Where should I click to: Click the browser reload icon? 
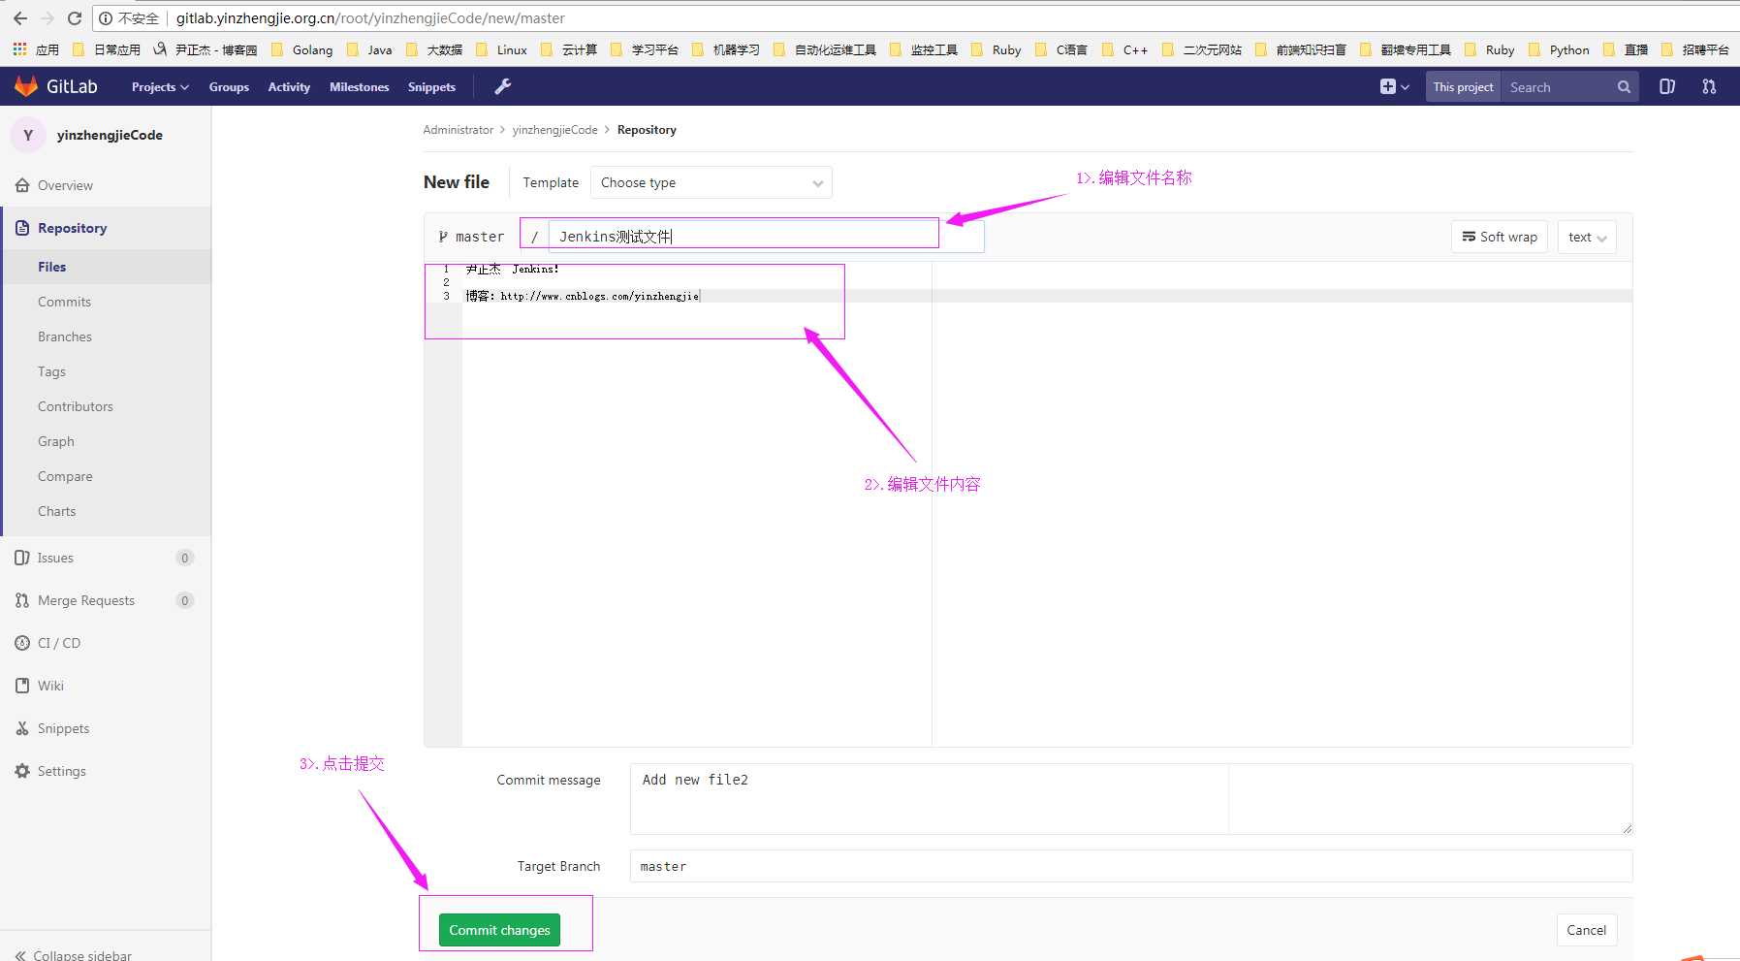pos(75,18)
